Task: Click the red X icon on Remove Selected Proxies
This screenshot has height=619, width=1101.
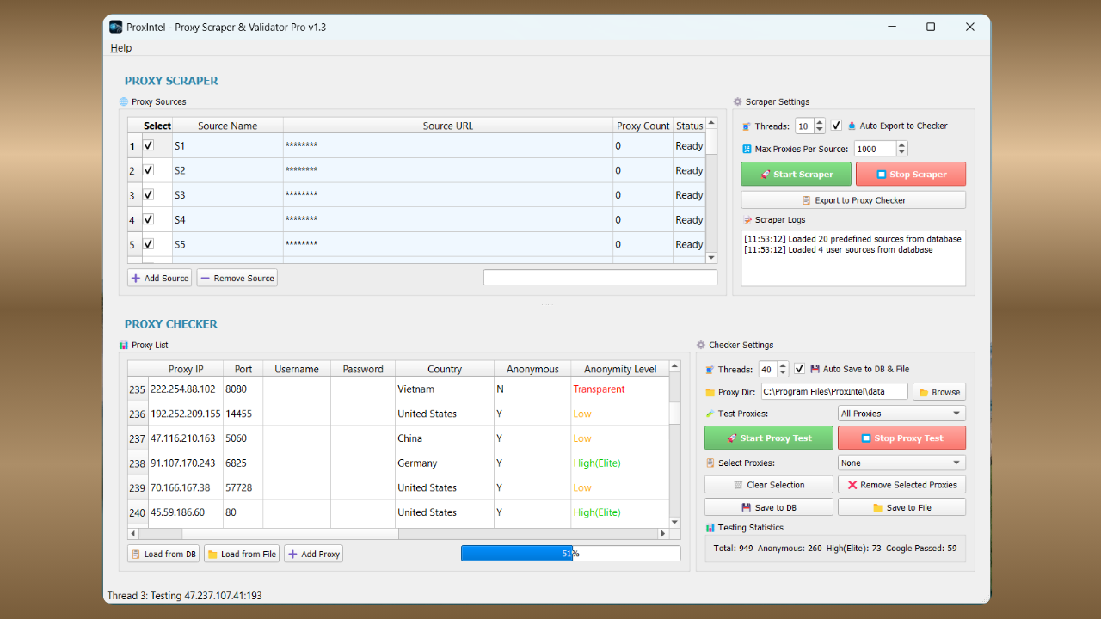Action: coord(853,484)
